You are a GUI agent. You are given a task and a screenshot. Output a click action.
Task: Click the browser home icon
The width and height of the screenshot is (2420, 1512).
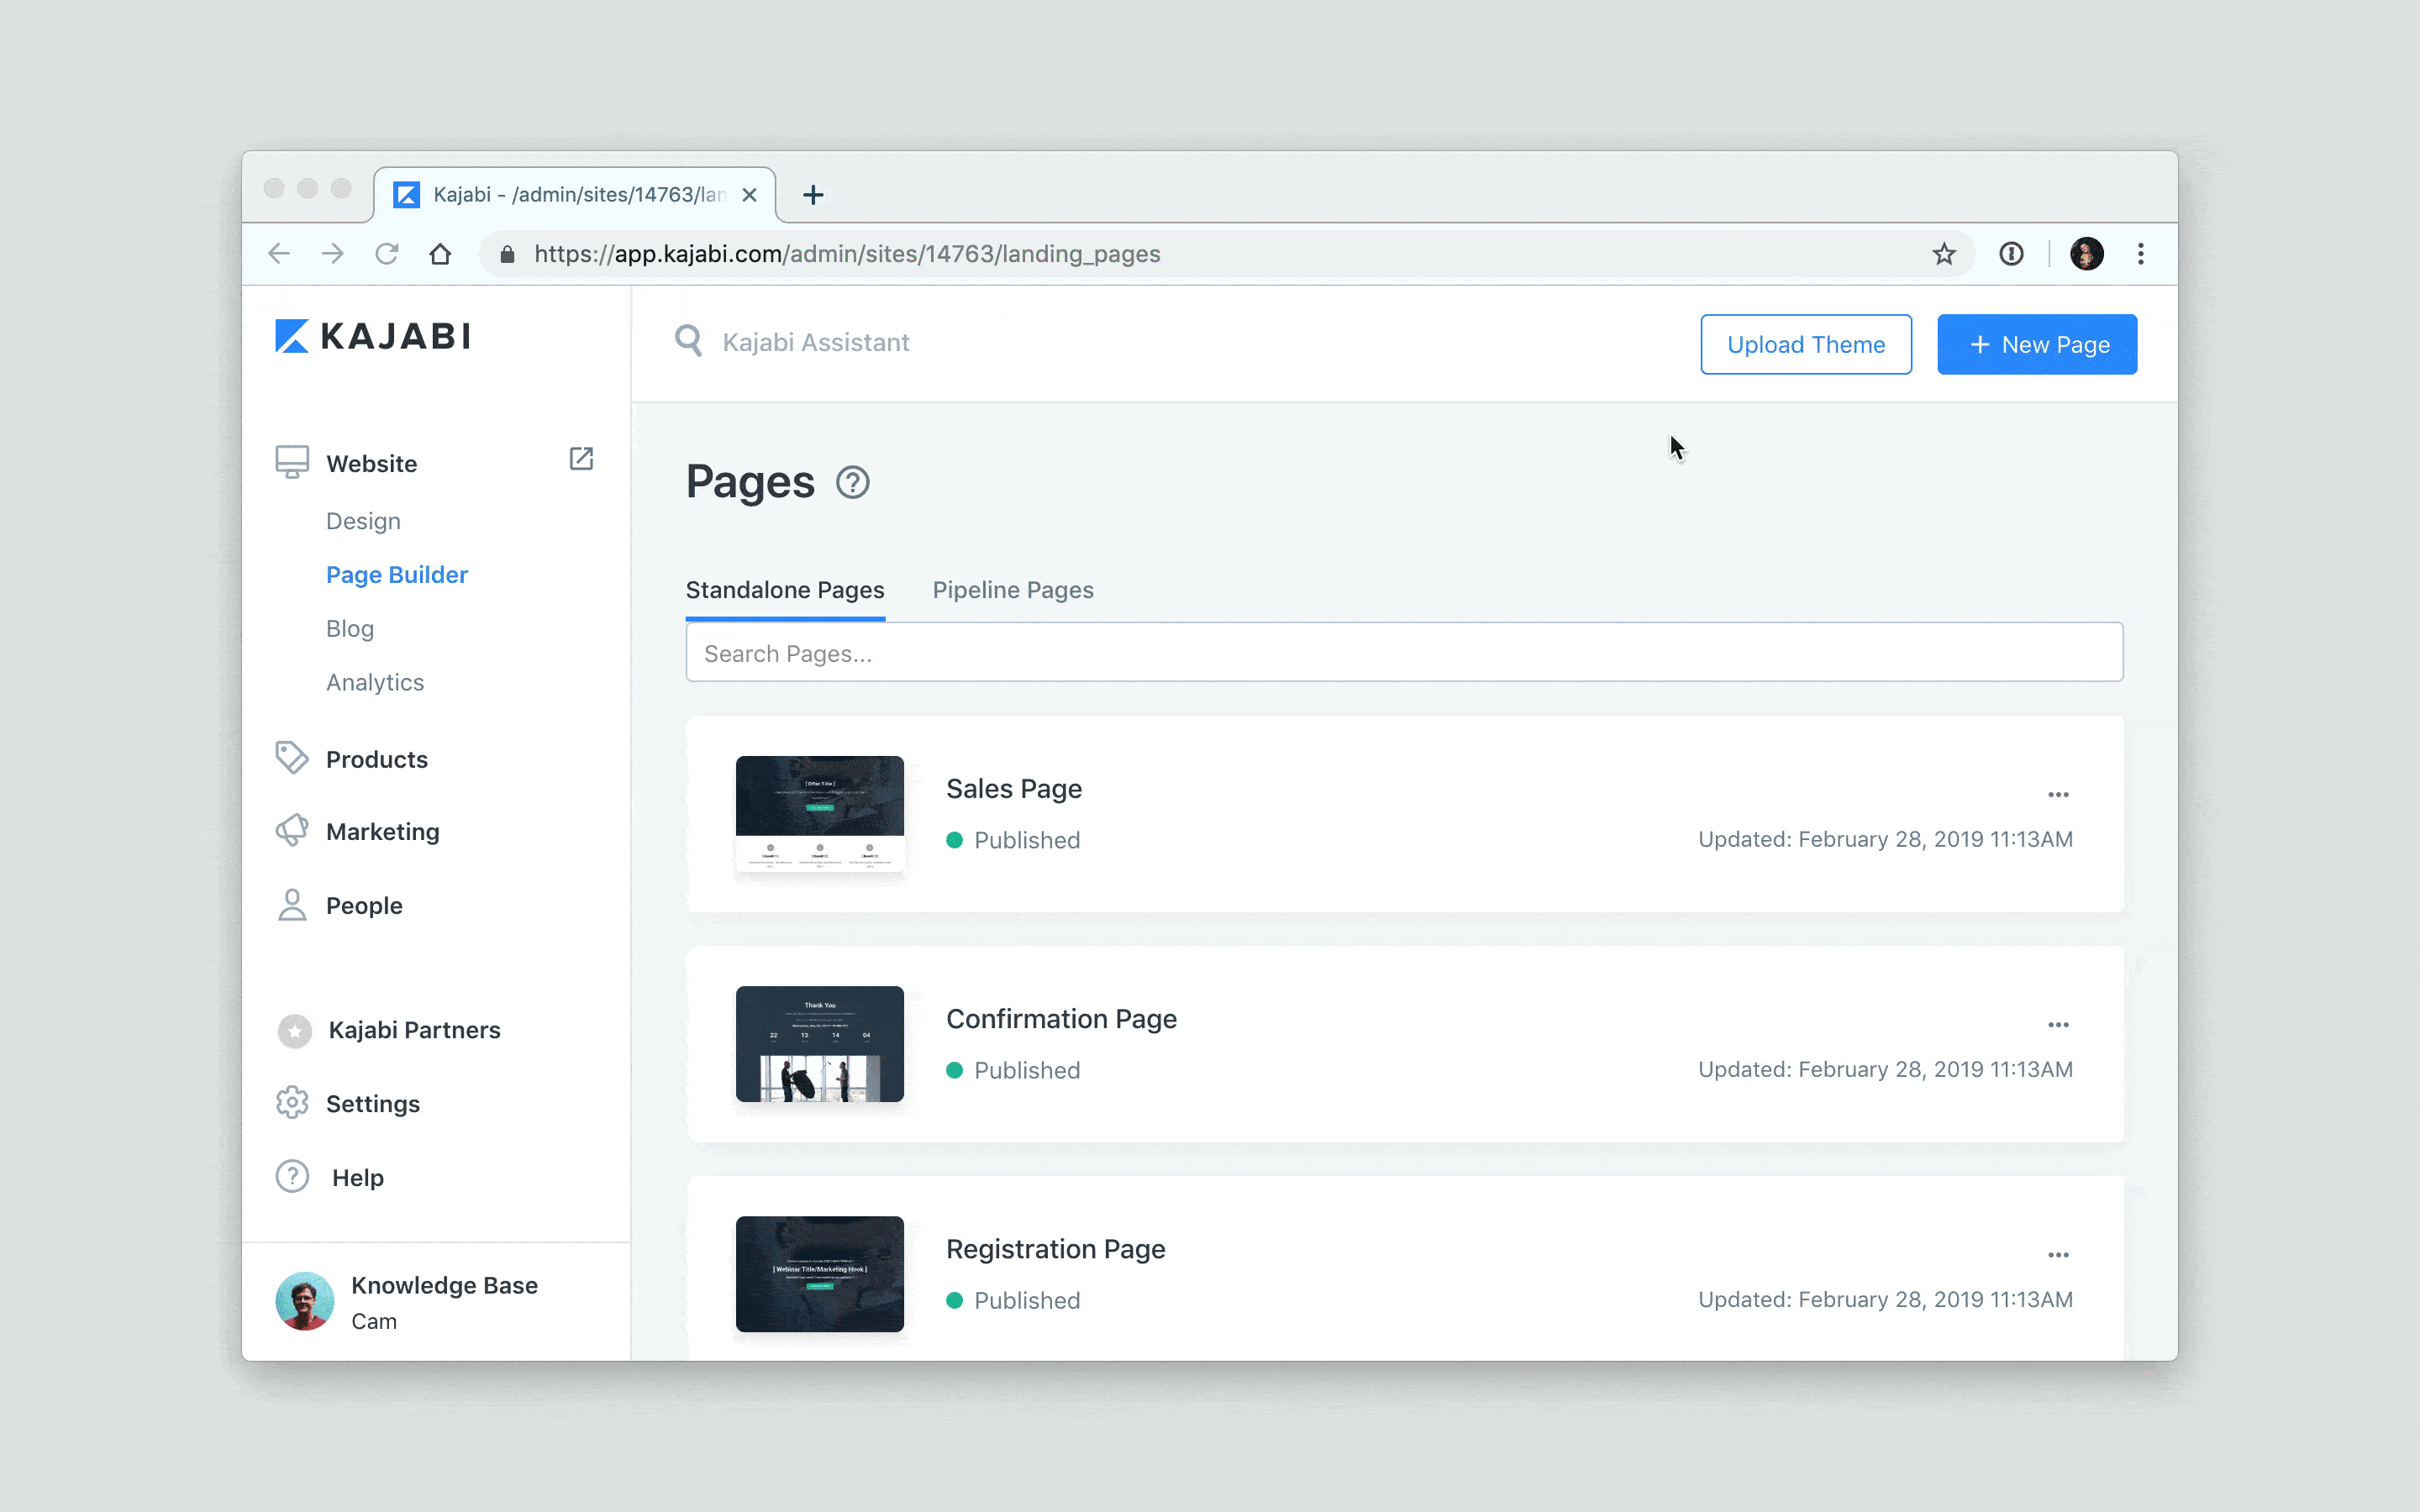point(440,254)
